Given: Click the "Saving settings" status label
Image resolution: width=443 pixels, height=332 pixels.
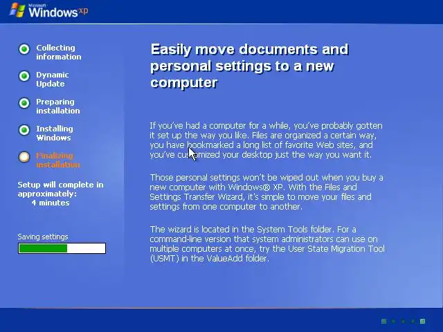Looking at the screenshot, I should (x=43, y=237).
